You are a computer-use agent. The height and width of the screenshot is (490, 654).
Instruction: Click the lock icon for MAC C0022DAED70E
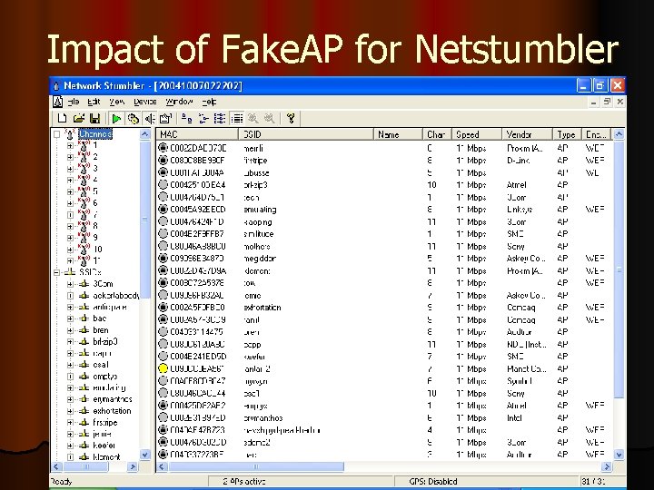point(163,148)
